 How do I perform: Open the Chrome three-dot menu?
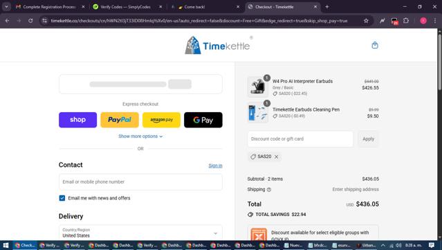(x=434, y=21)
